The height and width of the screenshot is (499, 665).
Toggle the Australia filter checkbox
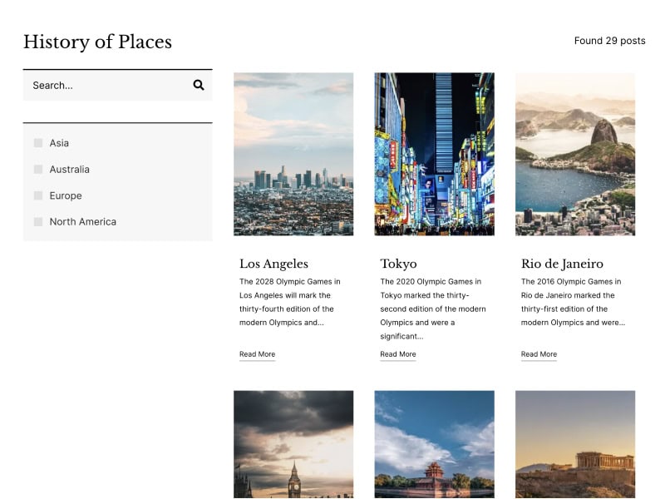point(38,170)
